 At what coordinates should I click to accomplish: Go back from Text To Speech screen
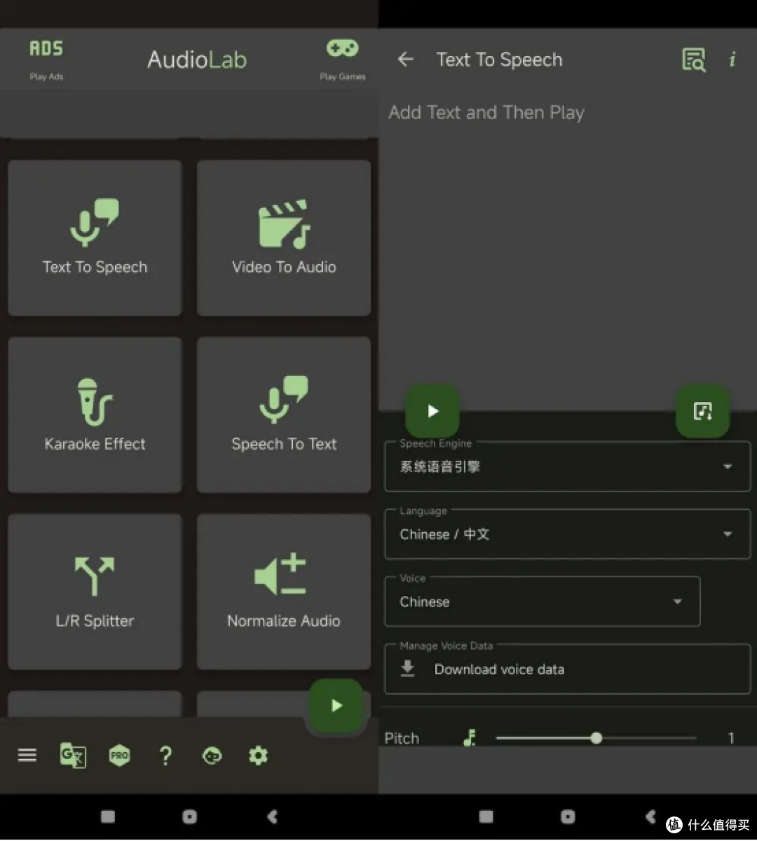click(x=405, y=60)
